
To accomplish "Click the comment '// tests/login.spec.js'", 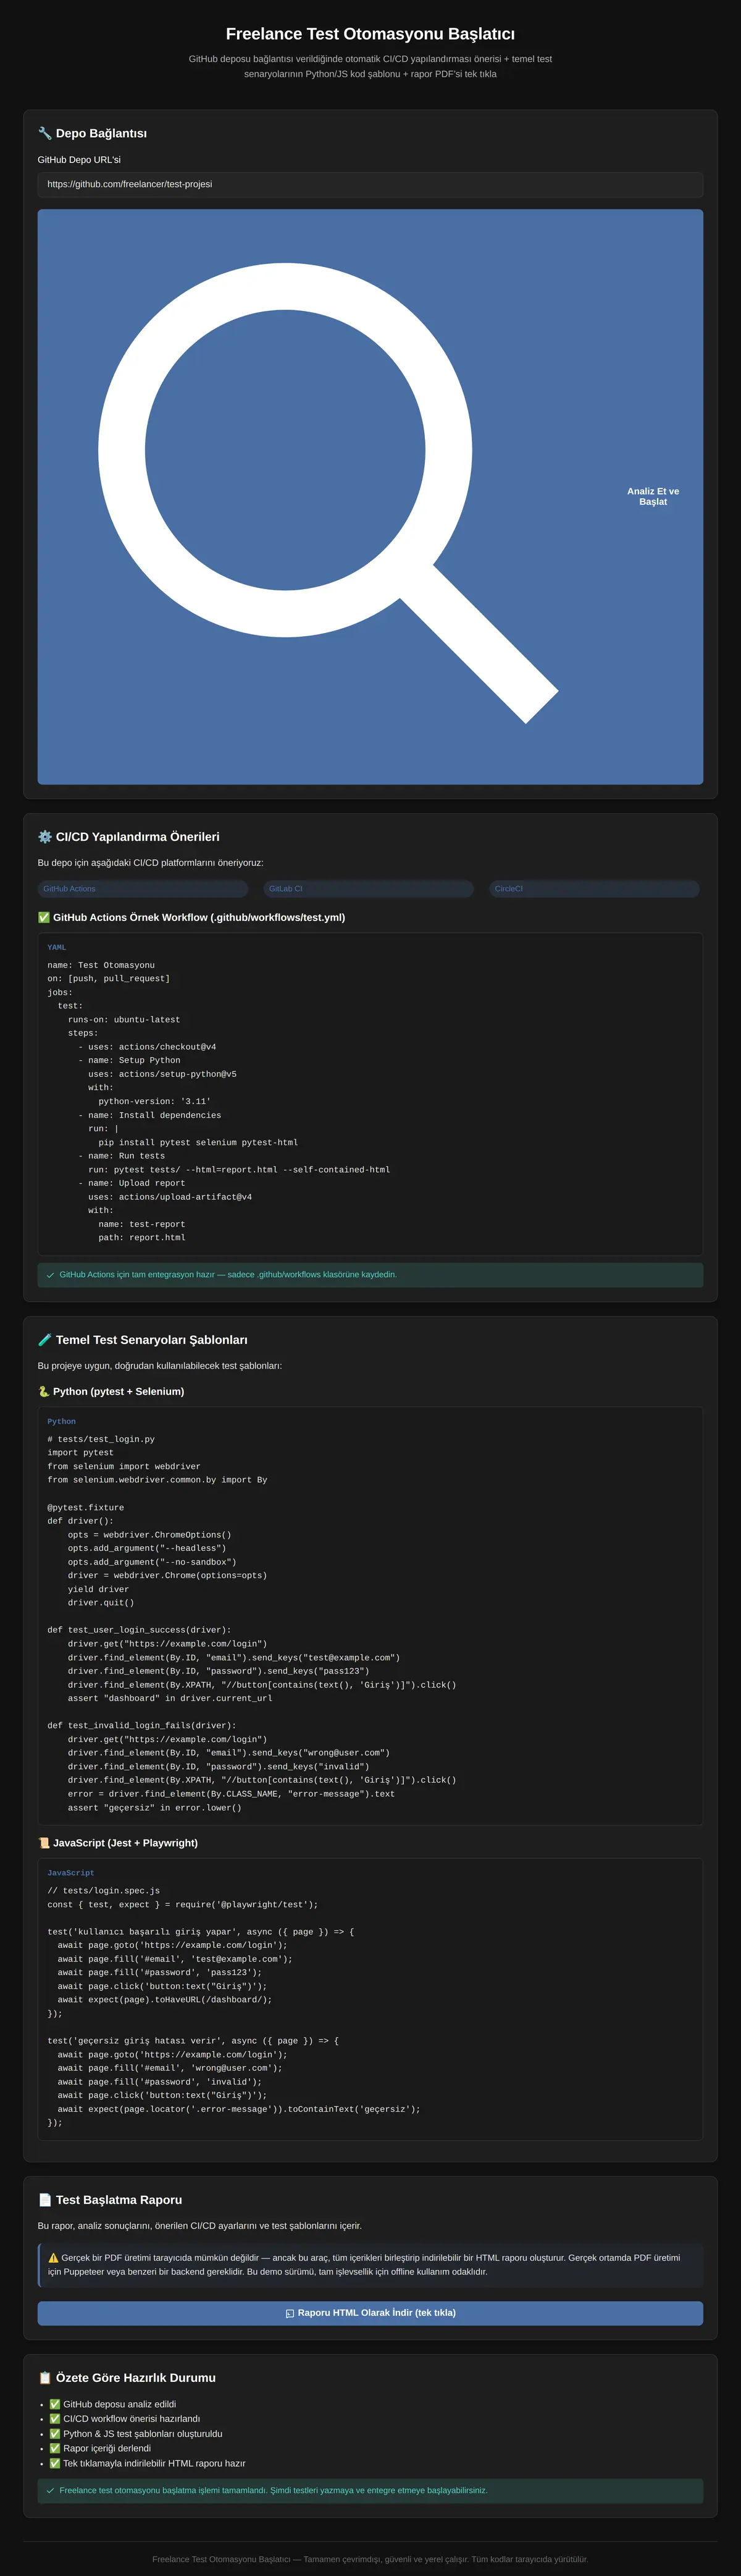I will tap(104, 1891).
